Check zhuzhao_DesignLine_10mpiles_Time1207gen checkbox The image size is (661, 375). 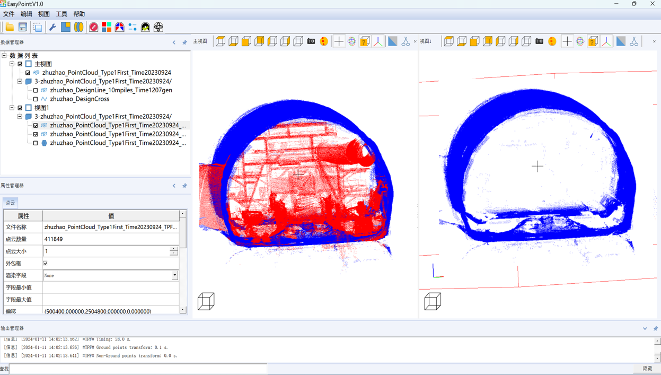(x=36, y=90)
